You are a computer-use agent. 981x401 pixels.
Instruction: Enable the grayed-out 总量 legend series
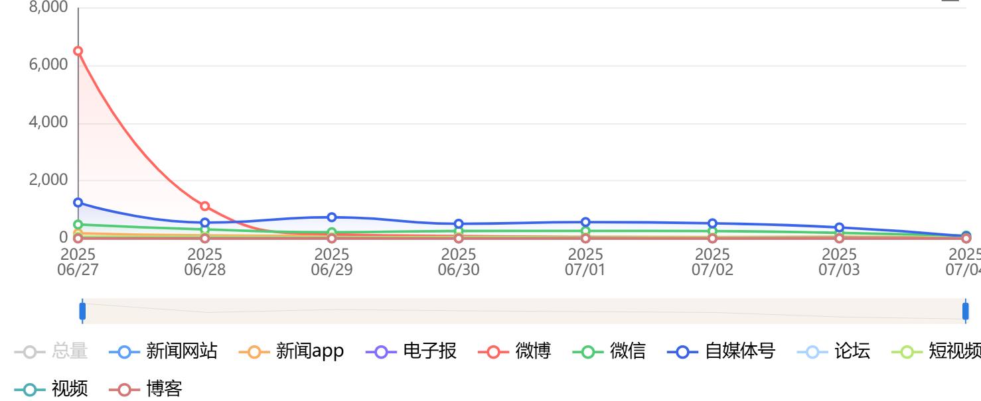[x=52, y=351]
